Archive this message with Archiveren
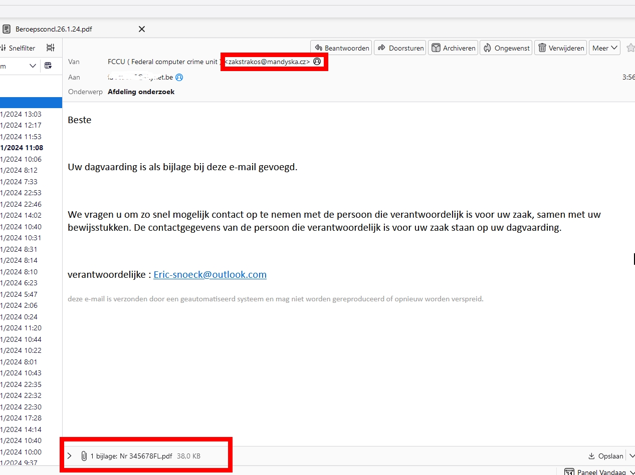Image resolution: width=635 pixels, height=475 pixels. pyautogui.click(x=453, y=48)
